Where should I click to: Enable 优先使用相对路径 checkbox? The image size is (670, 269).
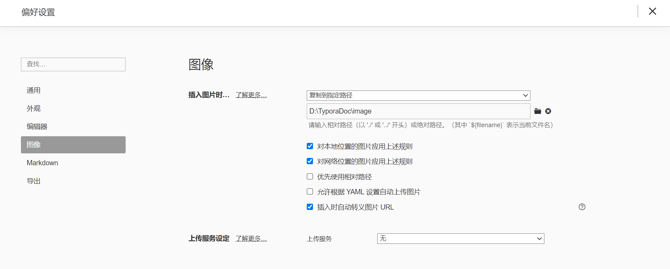click(310, 176)
